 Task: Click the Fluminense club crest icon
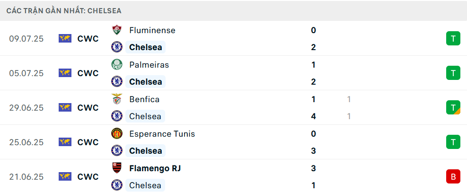117,30
